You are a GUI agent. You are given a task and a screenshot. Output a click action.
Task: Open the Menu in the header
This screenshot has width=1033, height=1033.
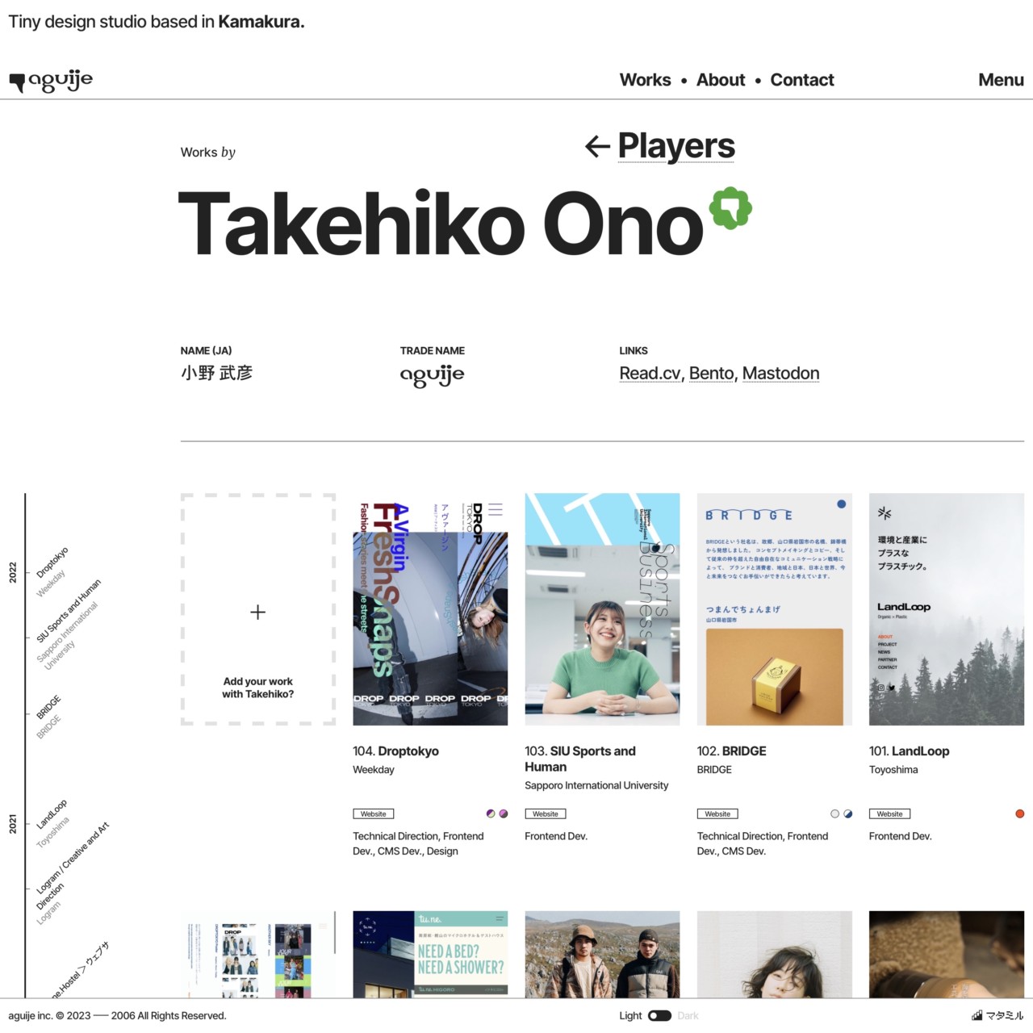[x=1001, y=80]
